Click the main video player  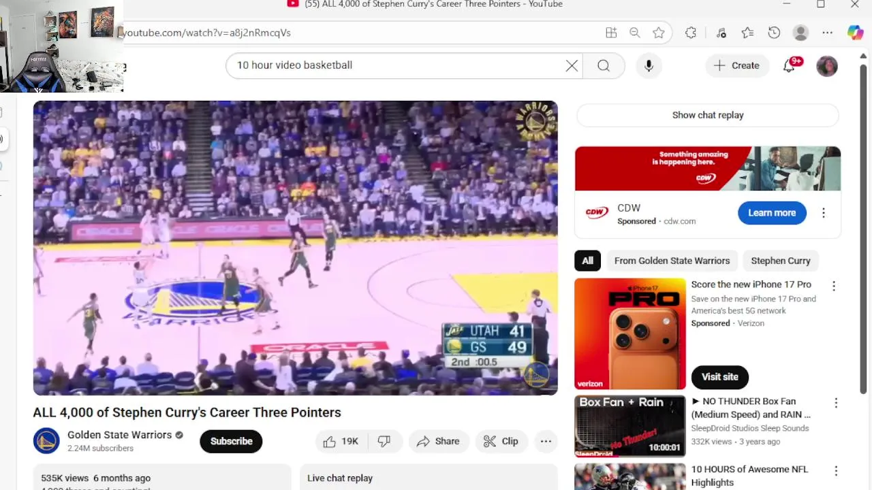click(296, 248)
